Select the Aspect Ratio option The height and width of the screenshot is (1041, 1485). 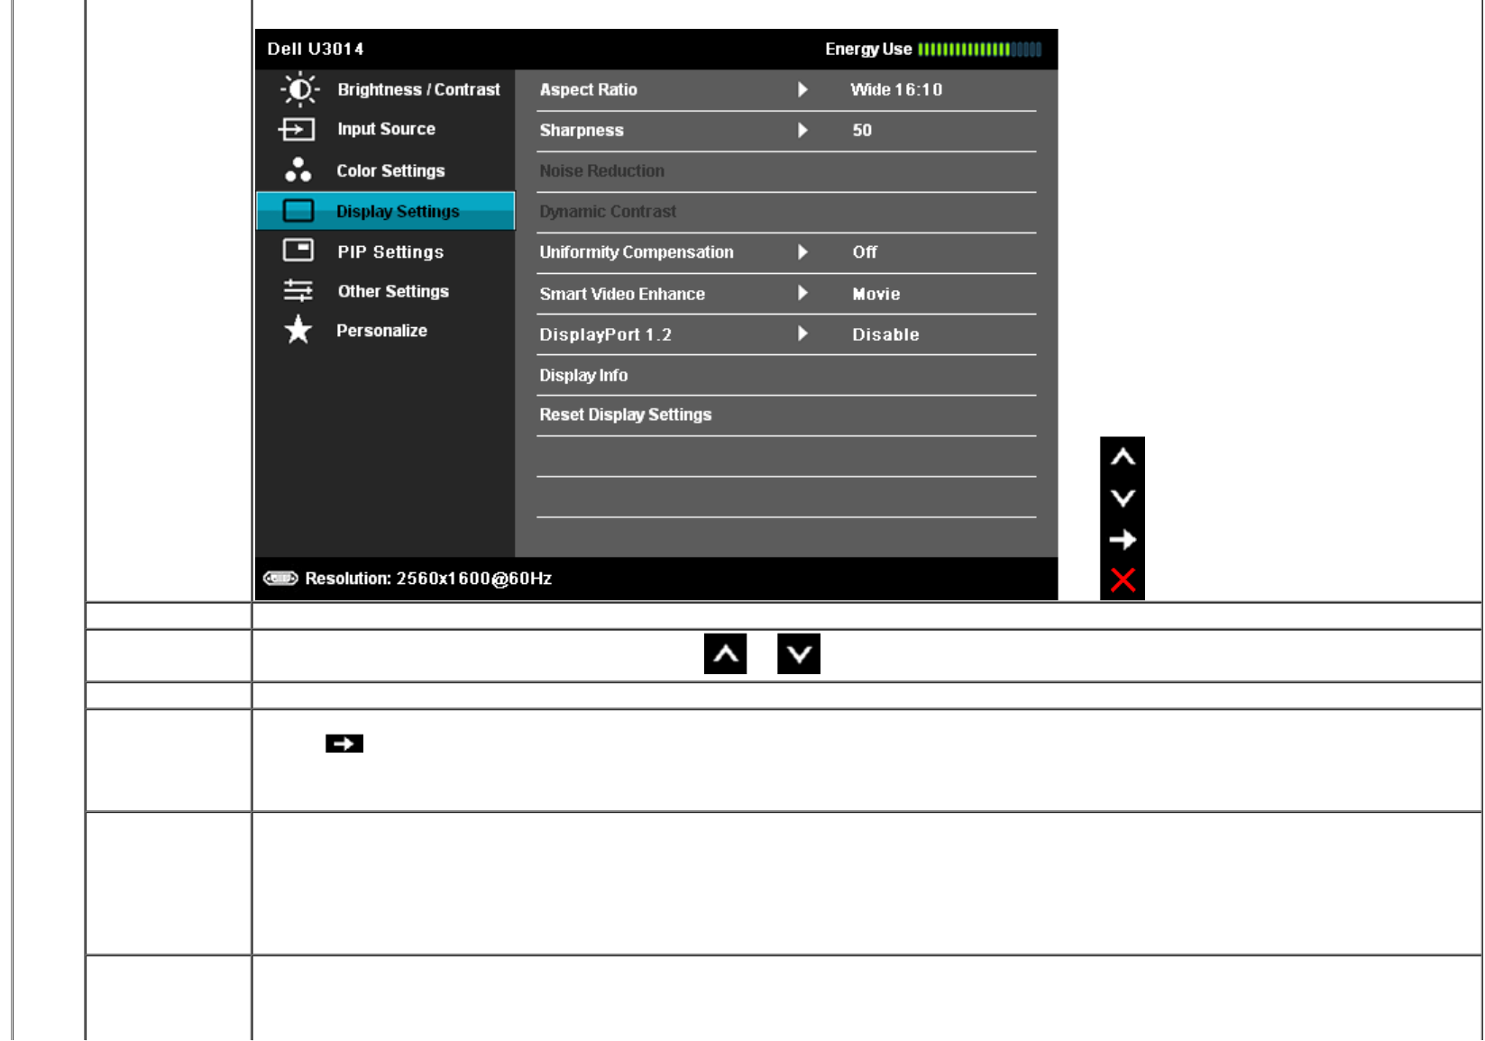(x=589, y=89)
